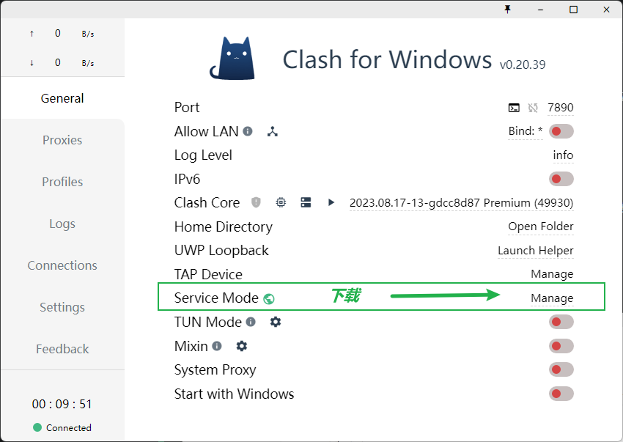
Task: Turn on Start with Windows
Action: tap(561, 394)
